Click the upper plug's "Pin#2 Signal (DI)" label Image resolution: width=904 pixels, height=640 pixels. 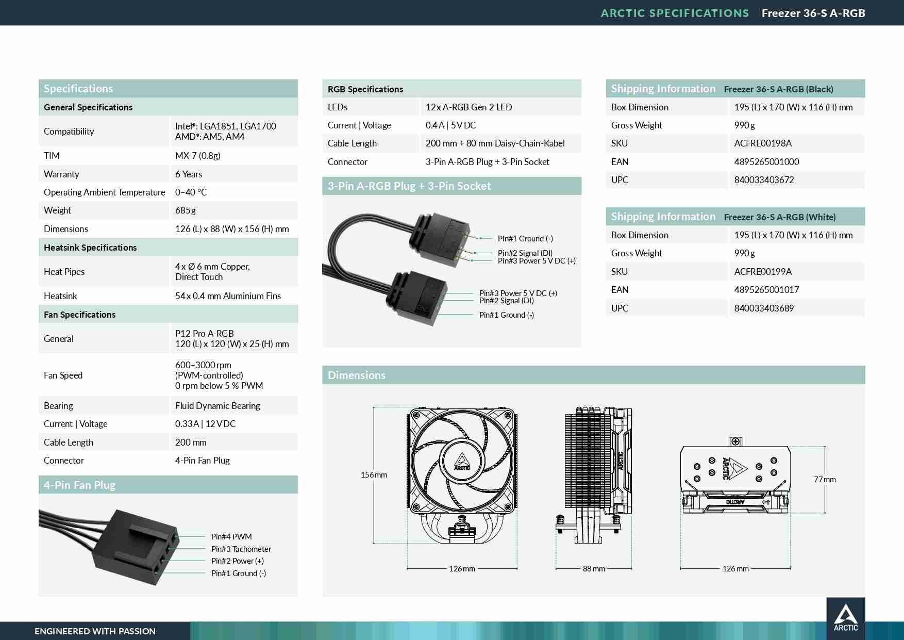[x=525, y=253]
